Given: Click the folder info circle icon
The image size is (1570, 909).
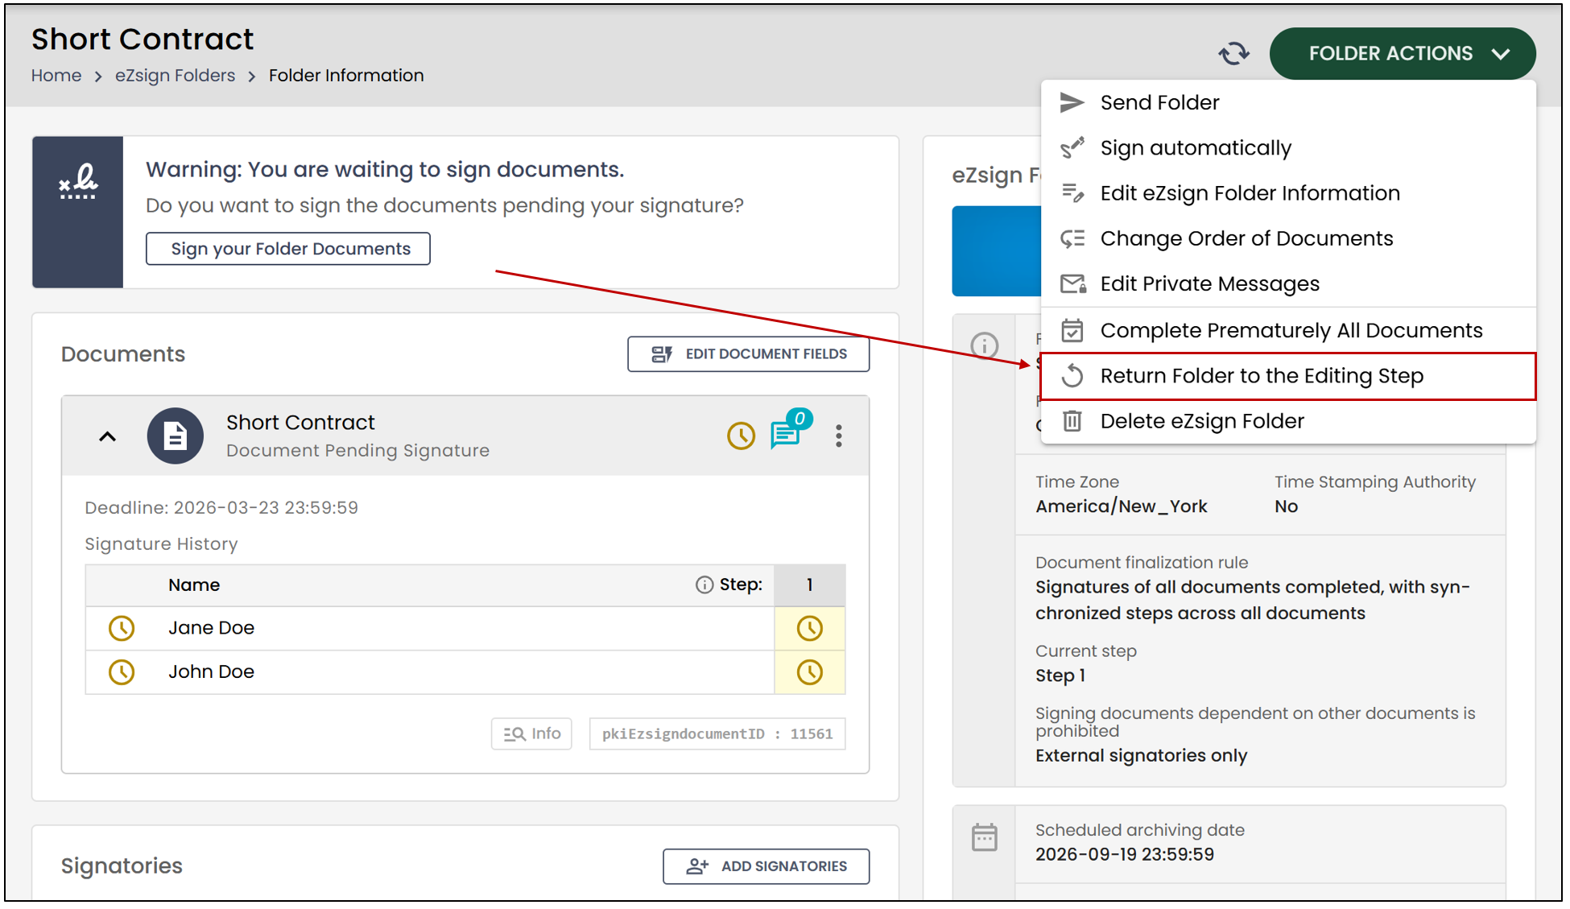Looking at the screenshot, I should pyautogui.click(x=984, y=345).
